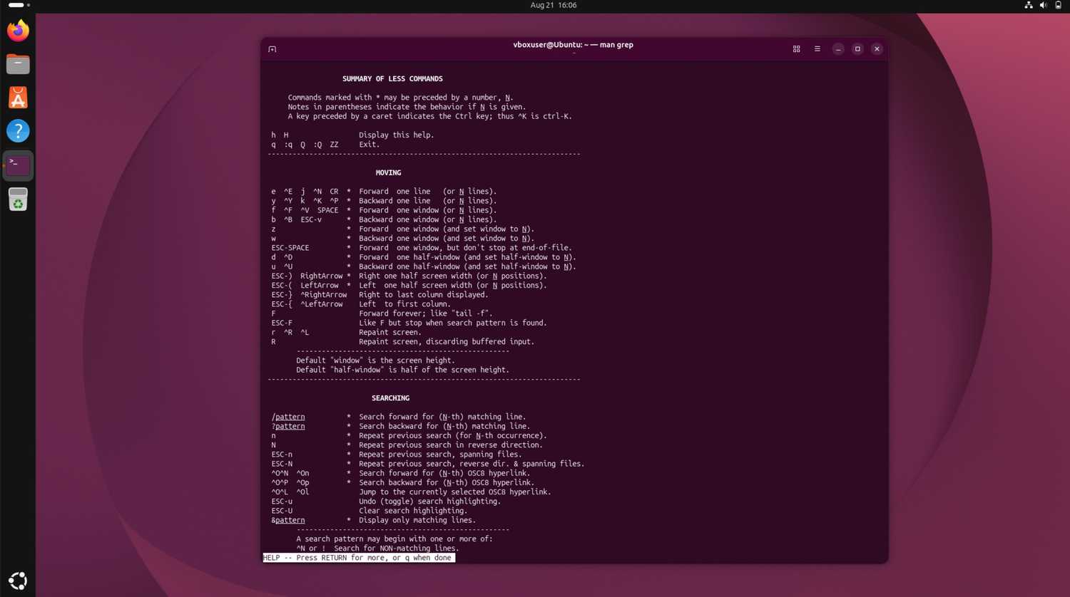
Task: Click 'Undo (toggle) search highlighting.' text
Action: tap(430, 502)
